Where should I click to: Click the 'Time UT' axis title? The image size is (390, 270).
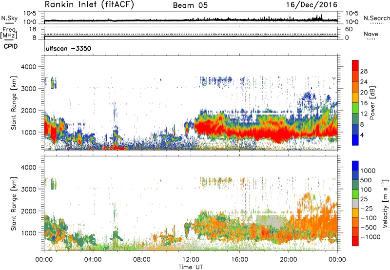click(191, 267)
